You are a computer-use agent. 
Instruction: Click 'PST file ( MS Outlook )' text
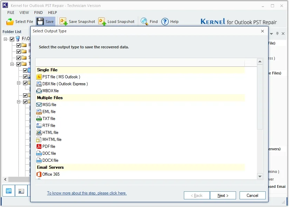click(x=61, y=77)
